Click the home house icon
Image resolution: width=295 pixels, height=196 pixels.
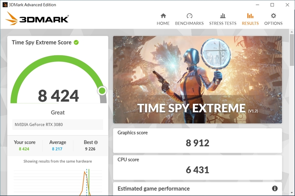point(163,16)
